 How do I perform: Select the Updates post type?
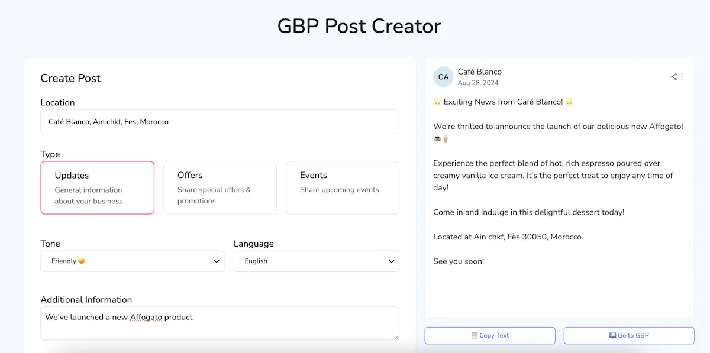(x=98, y=187)
